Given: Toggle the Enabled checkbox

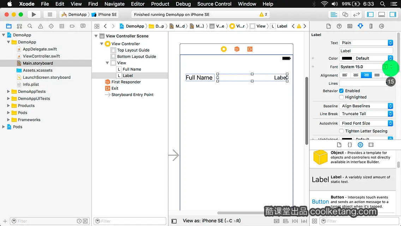Looking at the screenshot, I should (341, 91).
